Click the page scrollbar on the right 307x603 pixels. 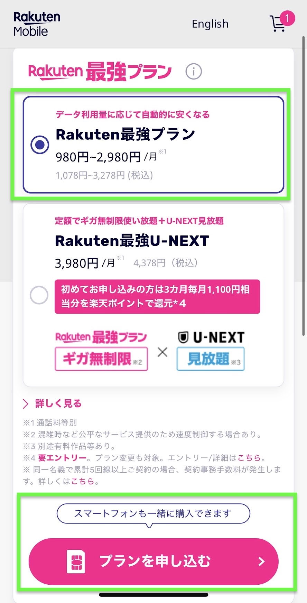point(304,187)
